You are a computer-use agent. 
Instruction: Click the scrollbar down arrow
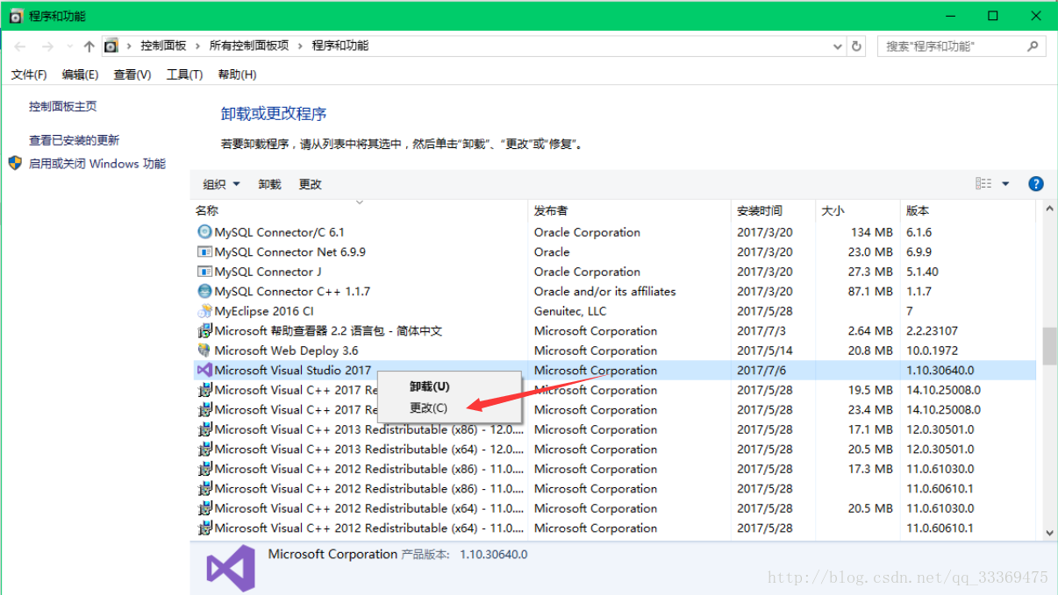pos(1049,532)
